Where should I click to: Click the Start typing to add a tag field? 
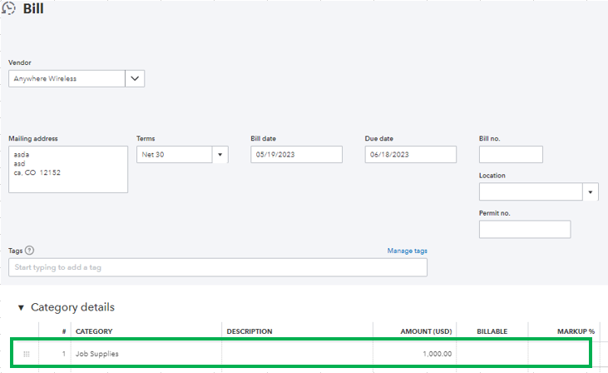[218, 267]
